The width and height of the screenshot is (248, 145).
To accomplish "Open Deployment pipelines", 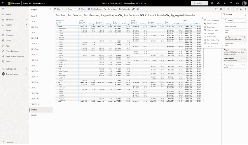I will (x=15, y=56).
